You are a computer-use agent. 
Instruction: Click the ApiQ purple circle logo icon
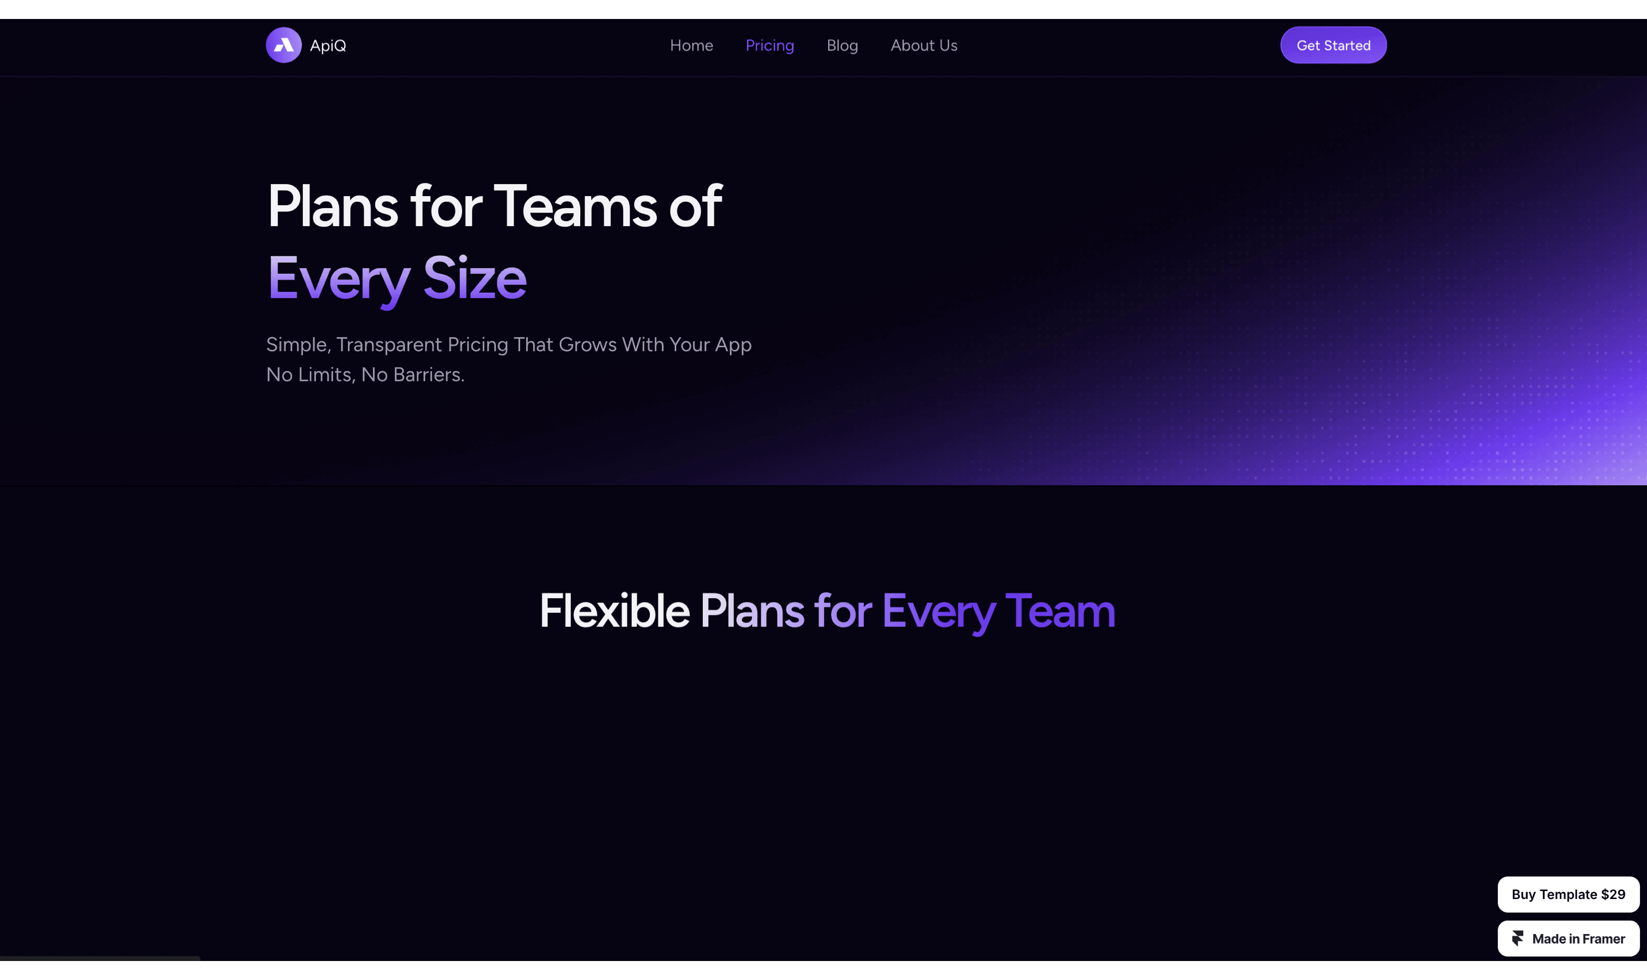coord(283,45)
